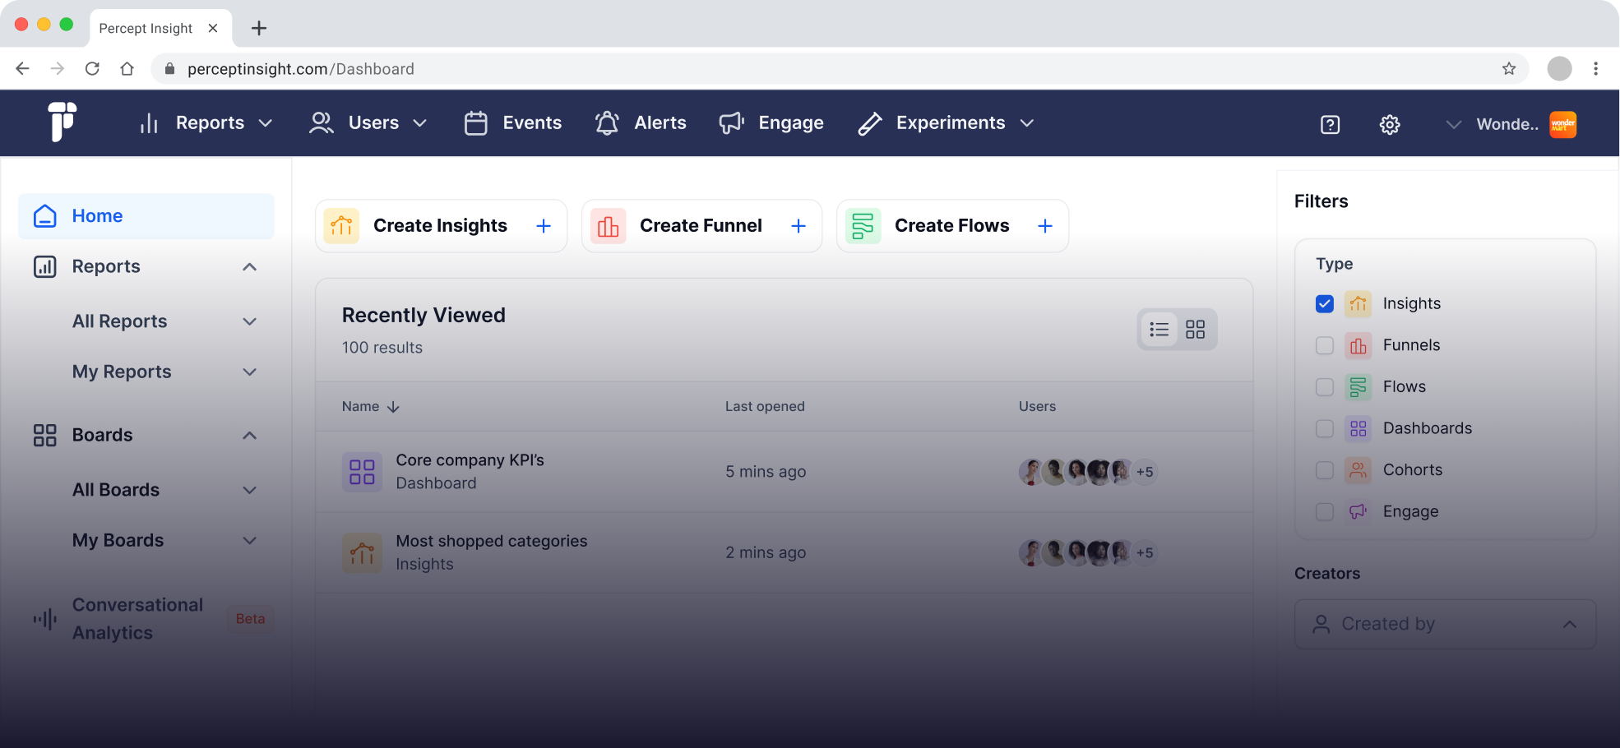1620x748 pixels.
Task: Open the help question mark icon
Action: coord(1330,124)
